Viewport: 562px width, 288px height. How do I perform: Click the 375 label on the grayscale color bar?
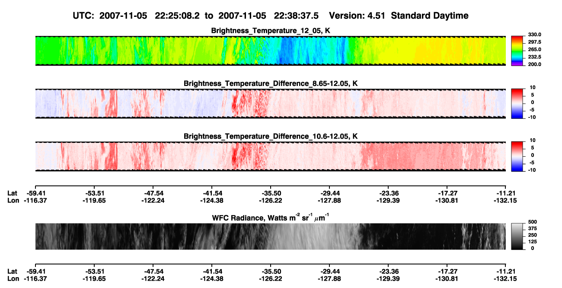coord(533,229)
